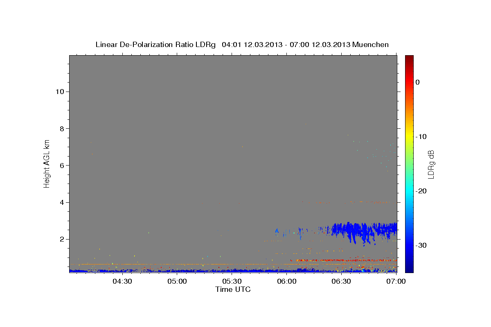Click the 05:30 time tick label
Viewport: 491px width, 327px height.
[x=232, y=281]
